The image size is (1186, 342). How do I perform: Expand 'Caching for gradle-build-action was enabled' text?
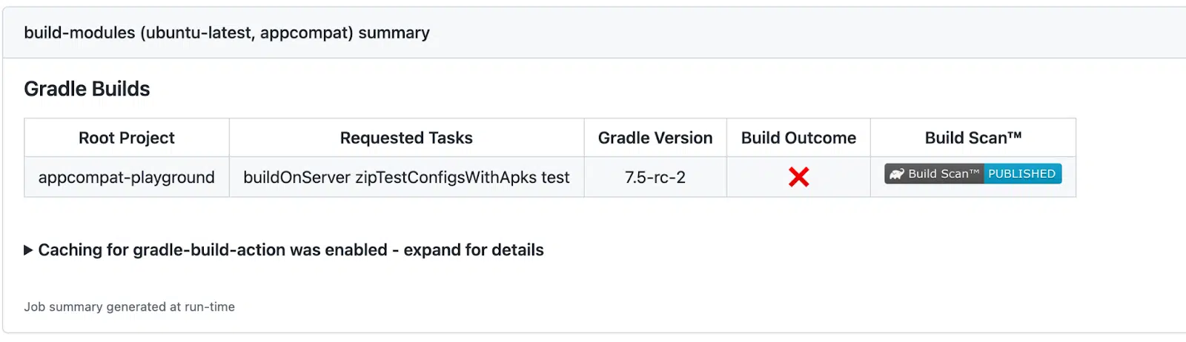[212, 250]
